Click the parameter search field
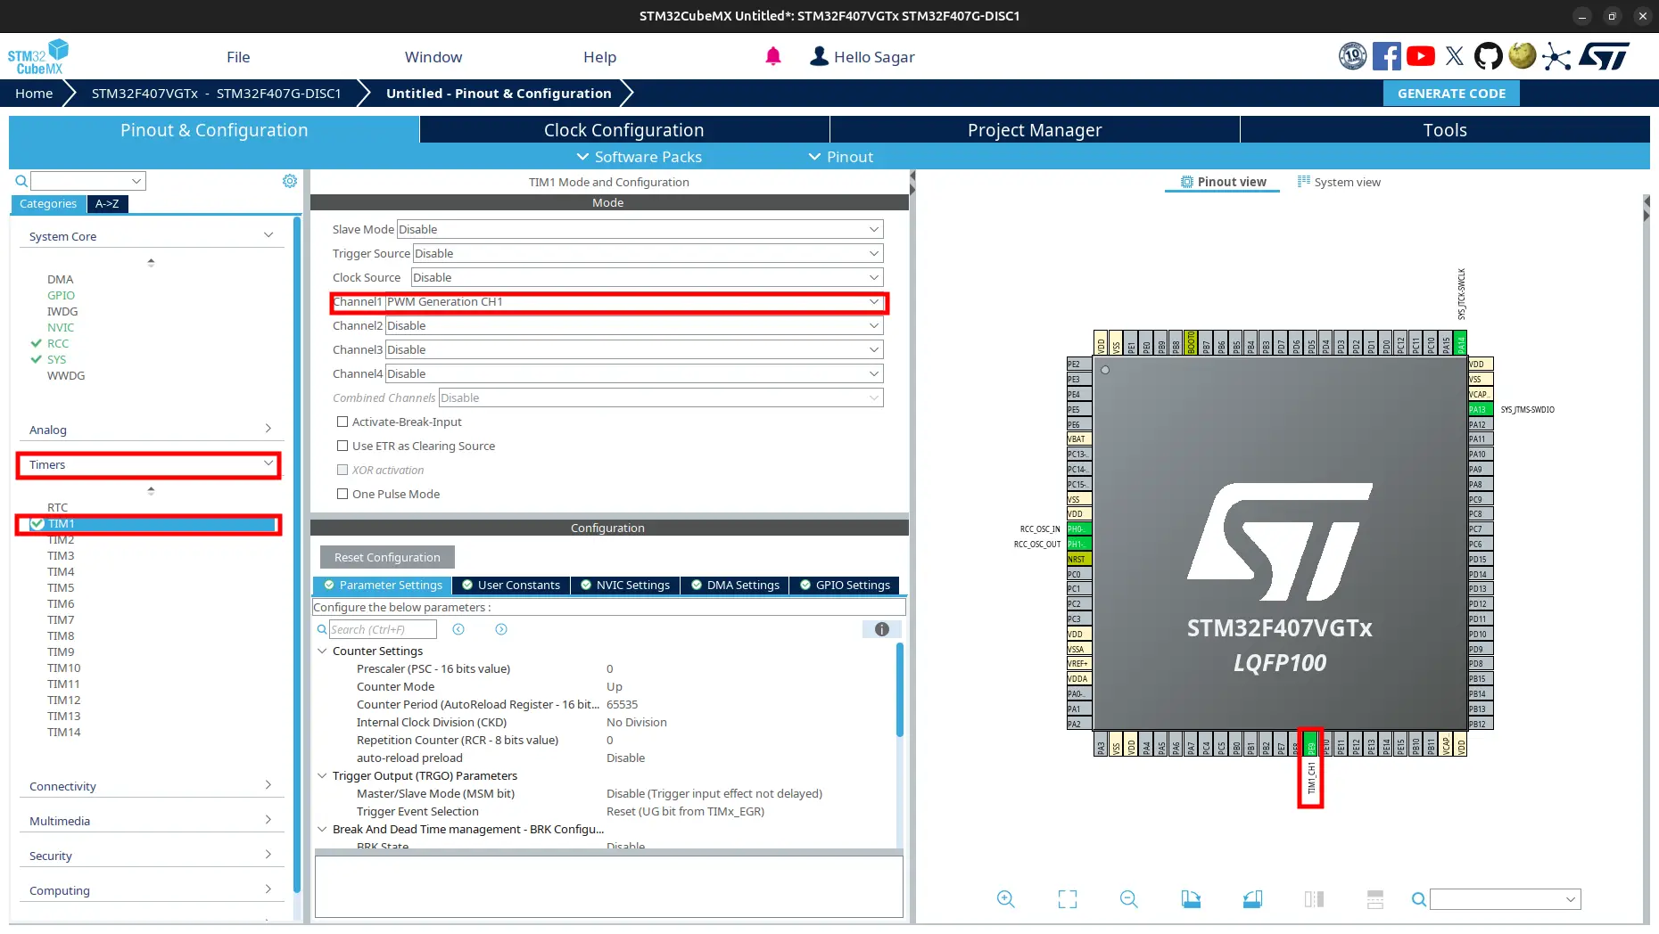Image resolution: width=1659 pixels, height=934 pixels. pos(383,629)
